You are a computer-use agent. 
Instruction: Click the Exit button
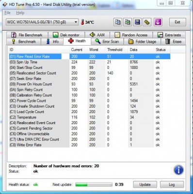click(177, 22)
